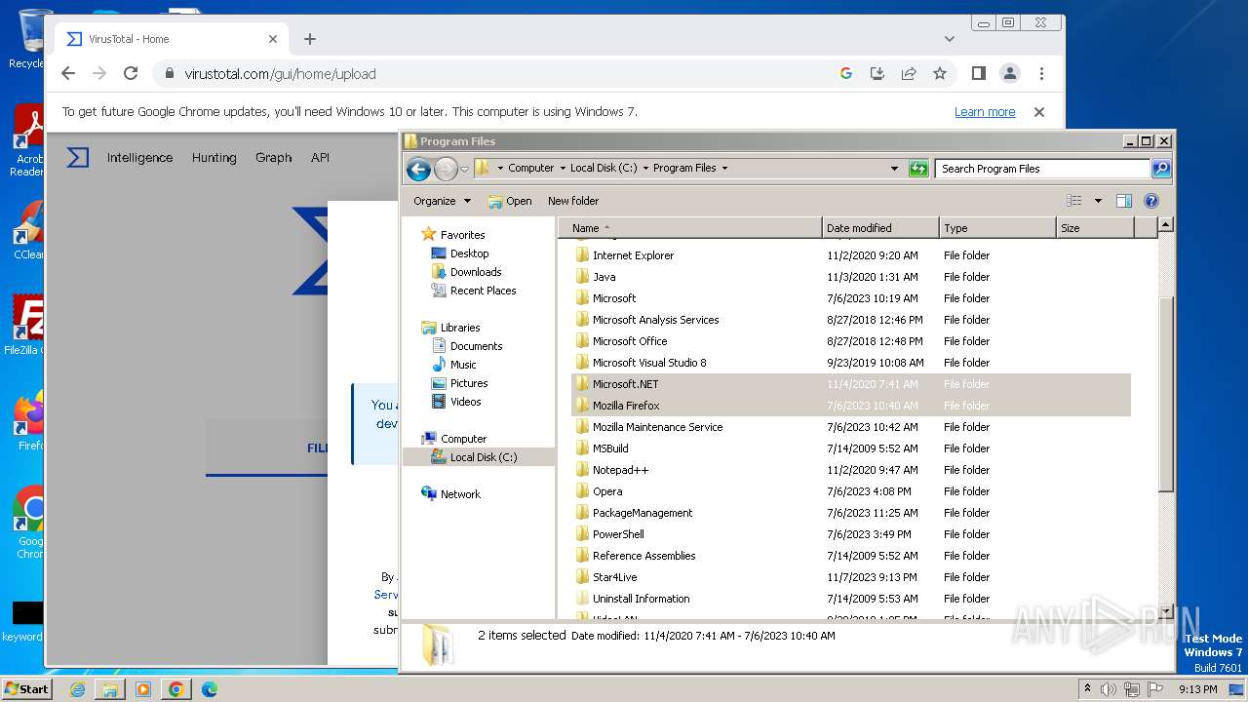Image resolution: width=1248 pixels, height=702 pixels.
Task: Expand Computer breadcrumb dropdown arrow
Action: pyautogui.click(x=562, y=168)
